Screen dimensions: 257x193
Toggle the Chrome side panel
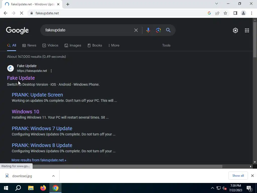(235, 13)
